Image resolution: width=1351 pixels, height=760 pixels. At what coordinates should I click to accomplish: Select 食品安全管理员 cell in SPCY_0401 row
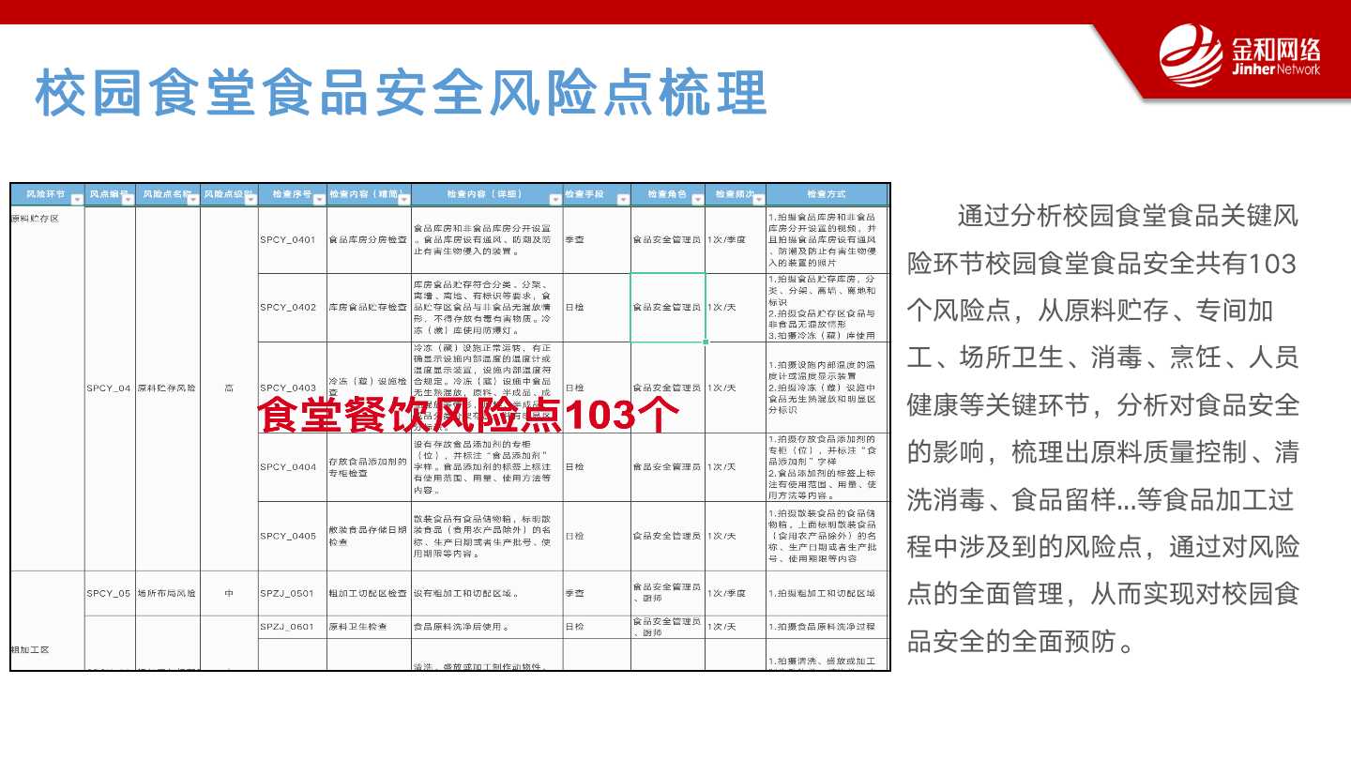667,240
